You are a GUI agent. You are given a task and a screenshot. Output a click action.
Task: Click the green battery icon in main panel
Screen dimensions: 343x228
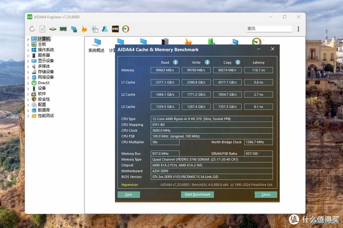pos(211,41)
